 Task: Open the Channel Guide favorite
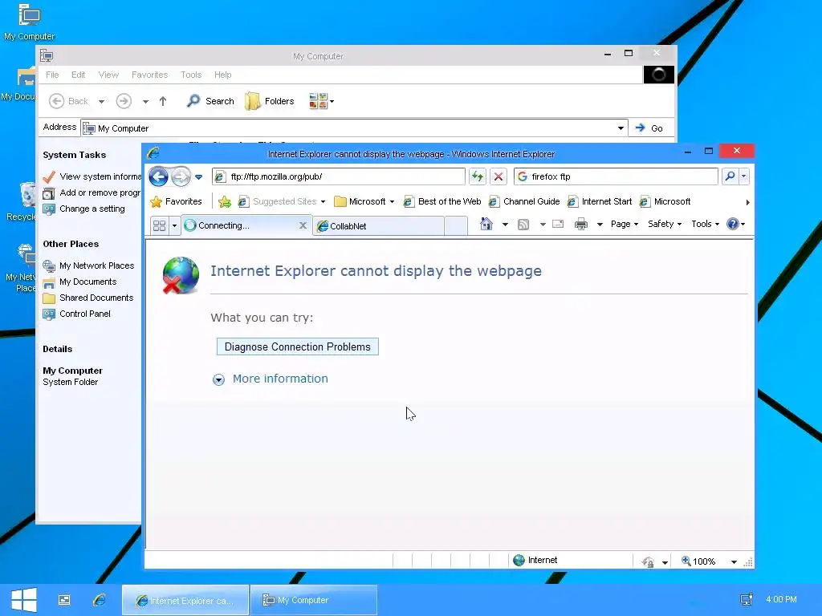[x=523, y=201]
